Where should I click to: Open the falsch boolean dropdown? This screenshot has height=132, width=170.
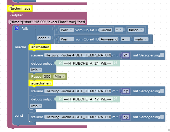tap(136, 30)
